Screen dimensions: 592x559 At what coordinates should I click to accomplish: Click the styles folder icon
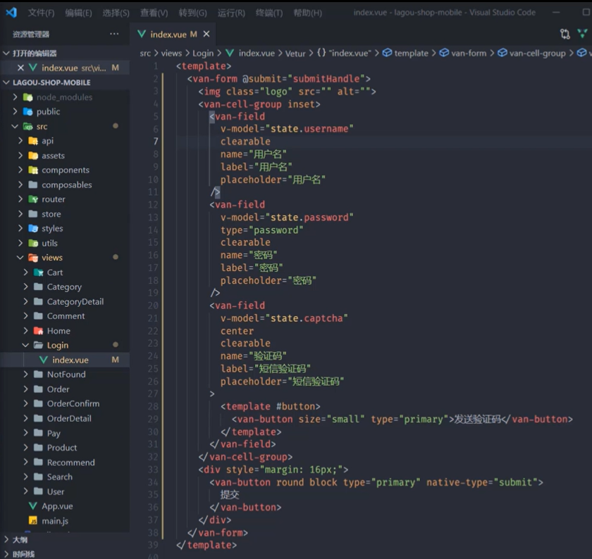tap(33, 229)
